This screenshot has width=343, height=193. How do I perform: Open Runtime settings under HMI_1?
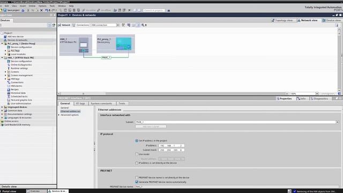tap(19, 68)
